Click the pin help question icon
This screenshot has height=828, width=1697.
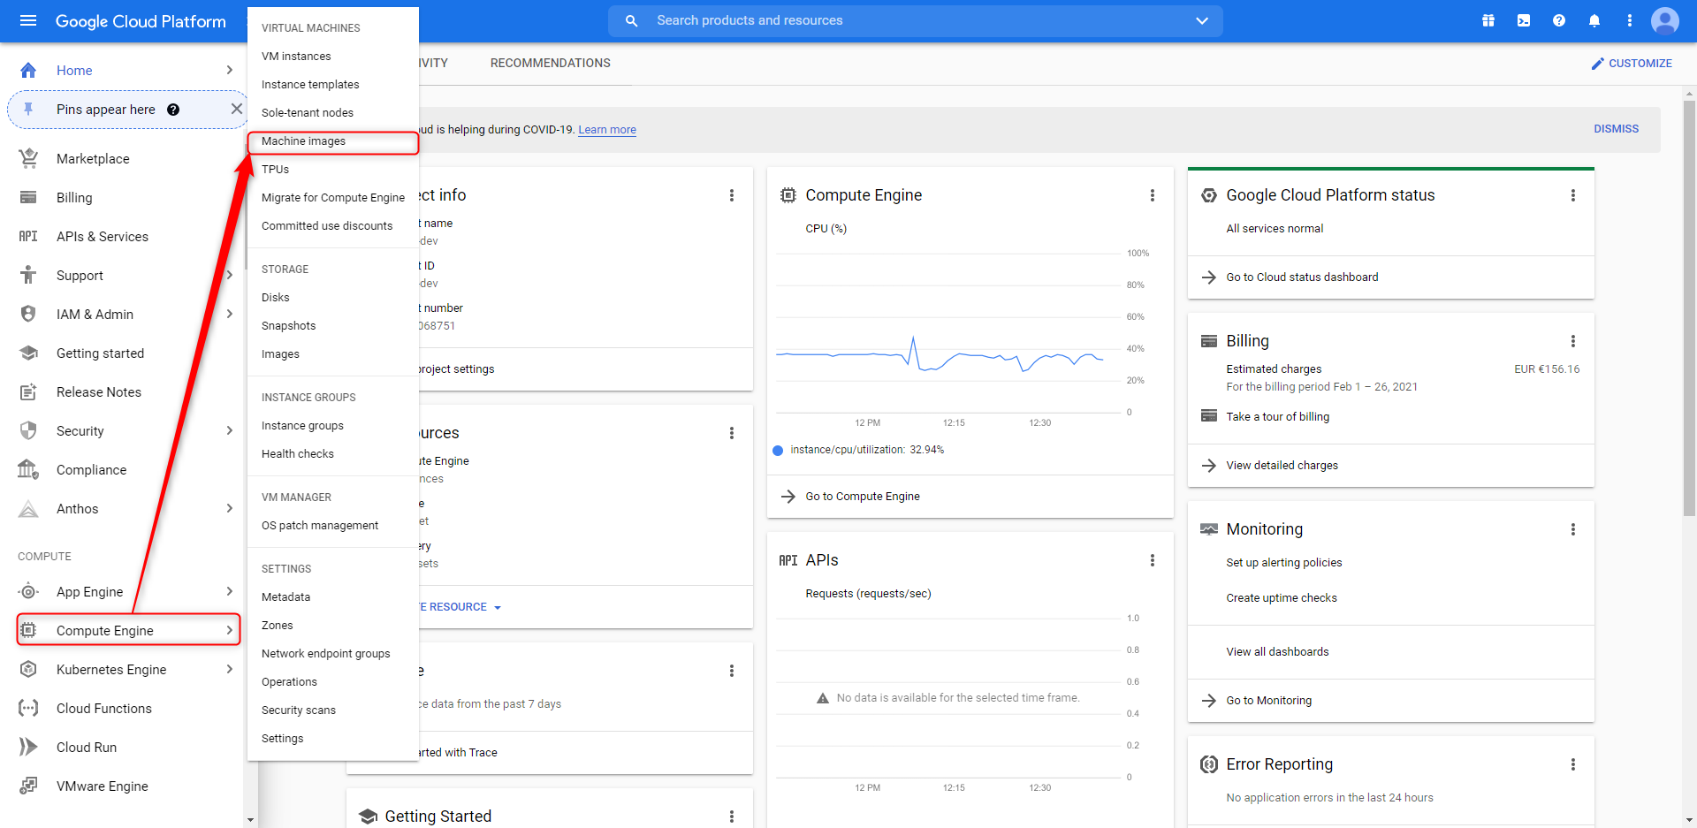pos(173,110)
